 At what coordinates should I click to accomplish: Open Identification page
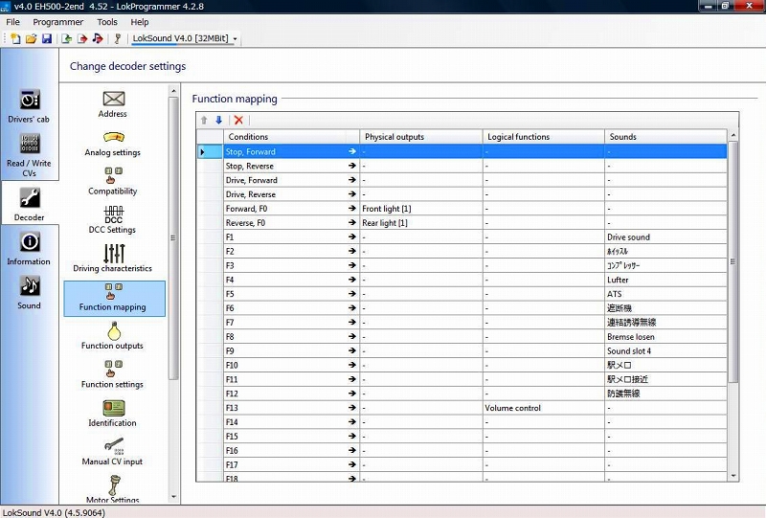click(113, 413)
